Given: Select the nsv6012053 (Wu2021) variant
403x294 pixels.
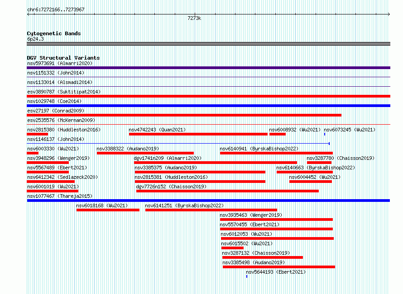Looking at the screenshot, I should (246, 234).
